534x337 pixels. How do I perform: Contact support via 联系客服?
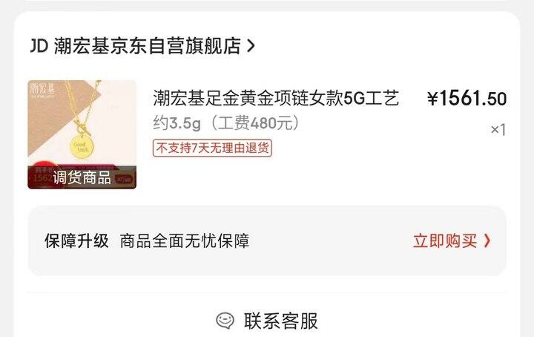(x=280, y=321)
